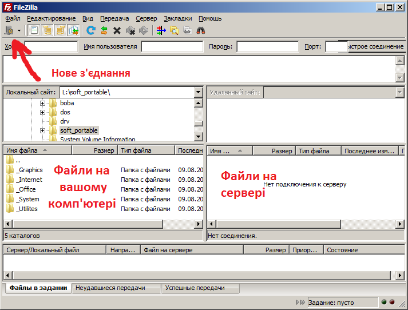Switch to Файлы в задании tab
408x310 pixels.
[x=38, y=288]
